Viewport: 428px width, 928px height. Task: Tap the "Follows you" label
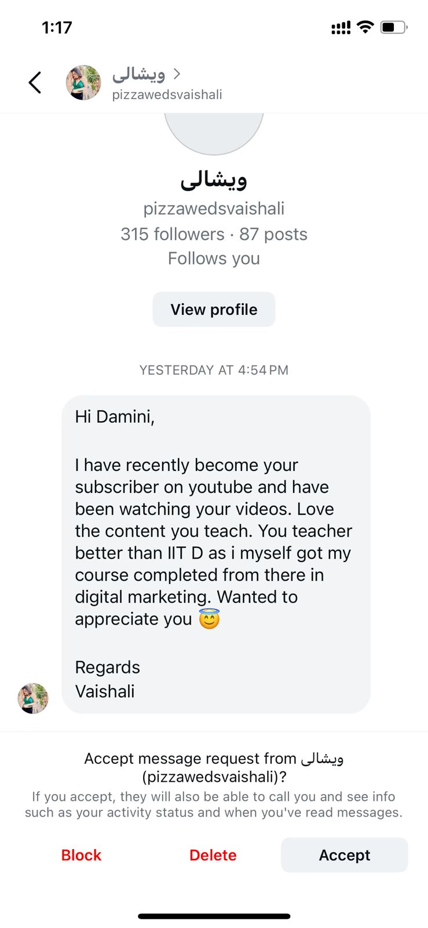214,258
